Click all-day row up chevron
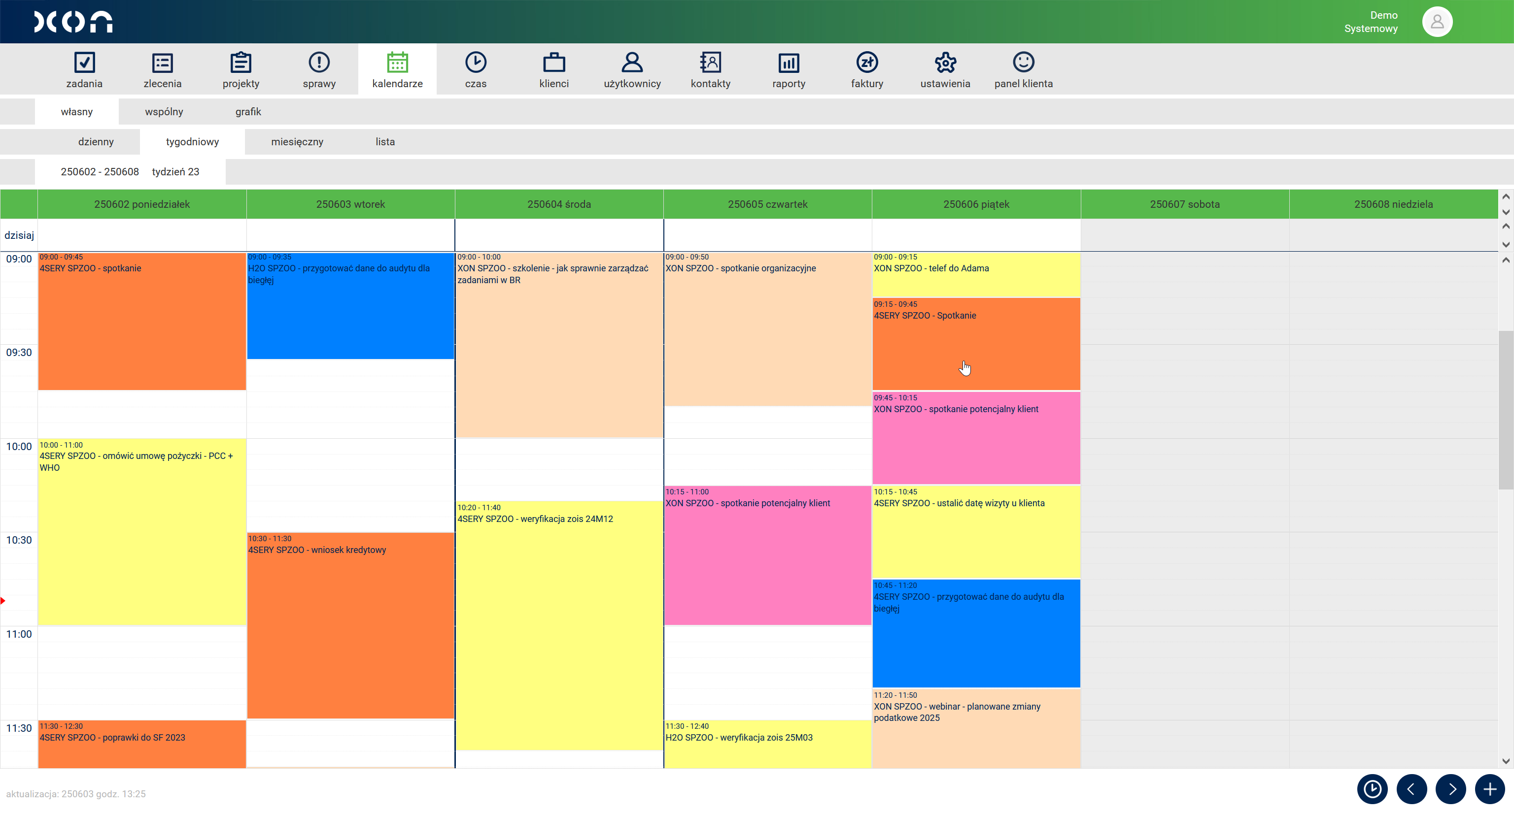 (1506, 226)
